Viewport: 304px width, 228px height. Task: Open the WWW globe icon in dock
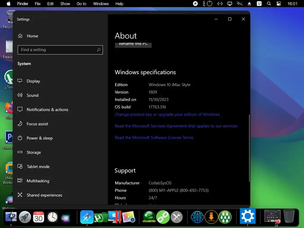(x=197, y=217)
